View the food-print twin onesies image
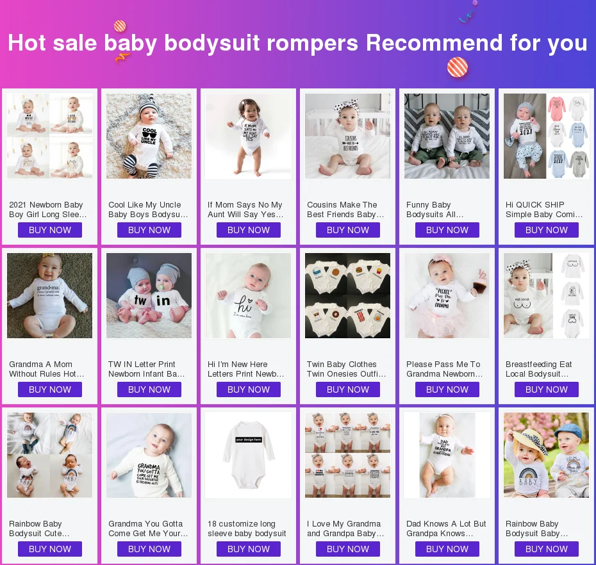The image size is (596, 565). tap(347, 295)
